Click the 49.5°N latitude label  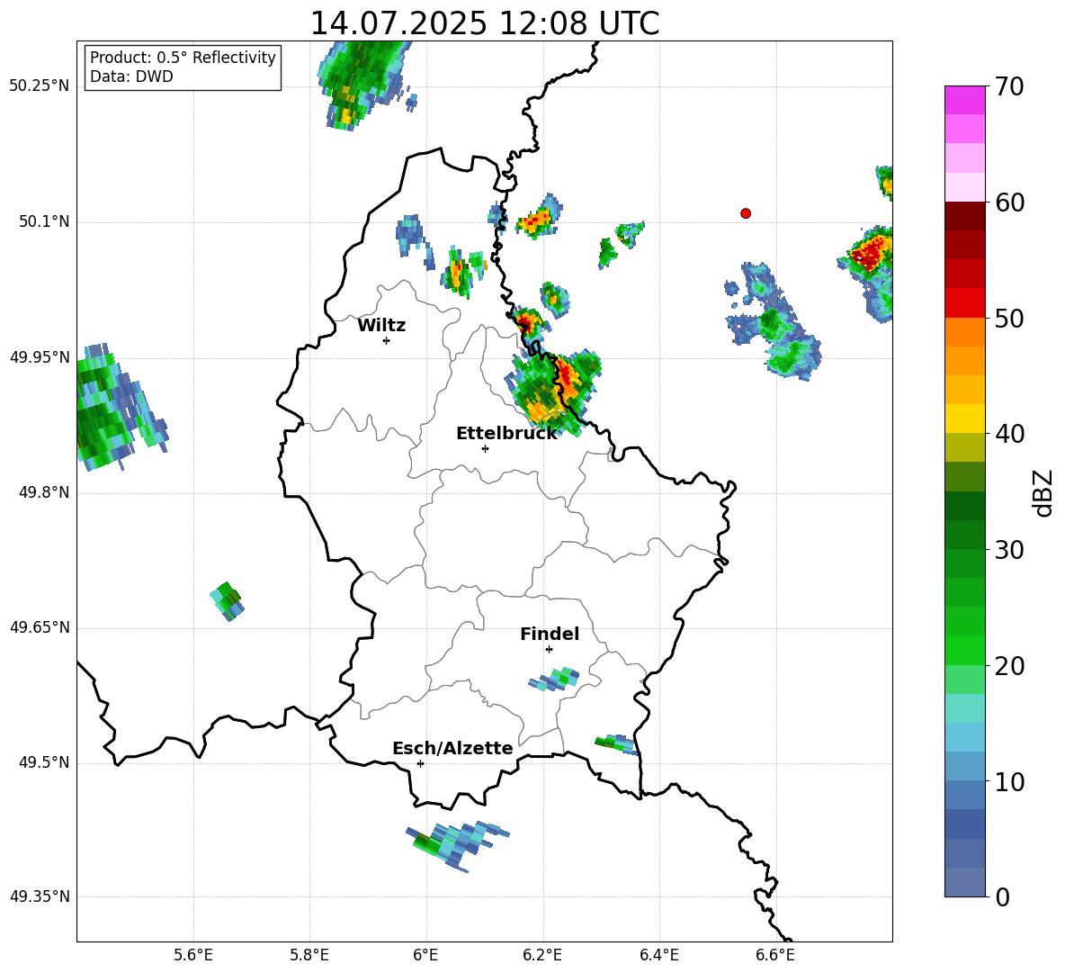click(x=43, y=763)
